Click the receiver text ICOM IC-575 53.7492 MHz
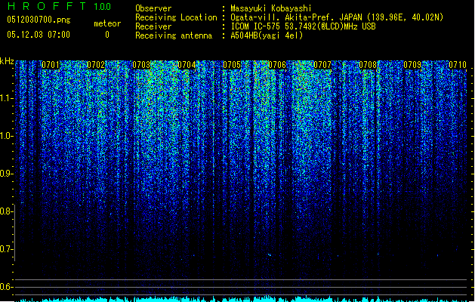The height and width of the screenshot is (302, 475). click(x=303, y=26)
